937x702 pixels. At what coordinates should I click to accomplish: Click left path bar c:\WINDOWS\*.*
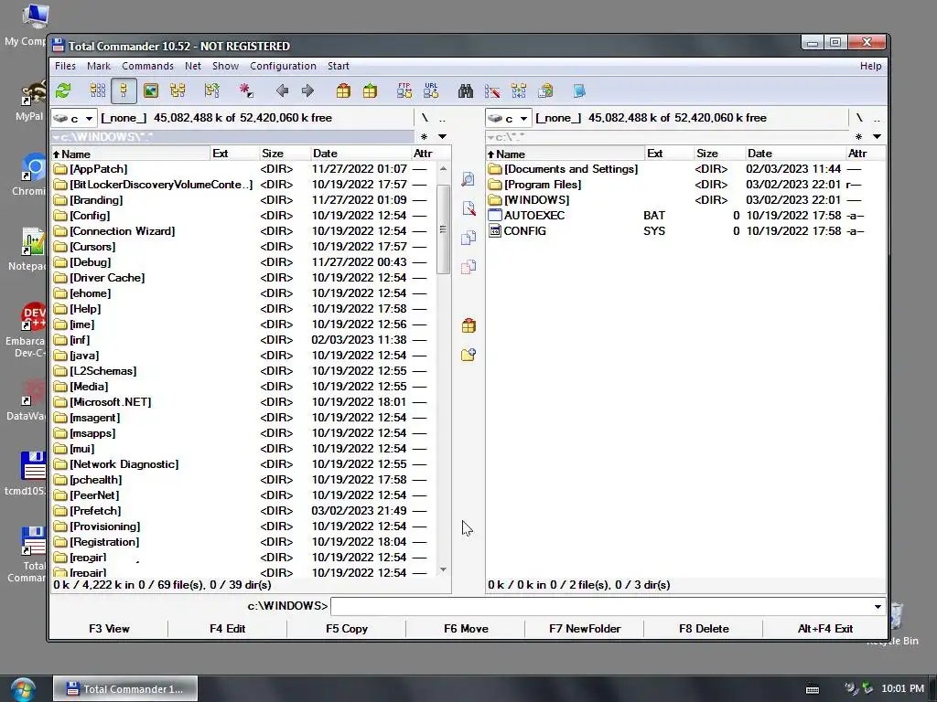(x=232, y=137)
